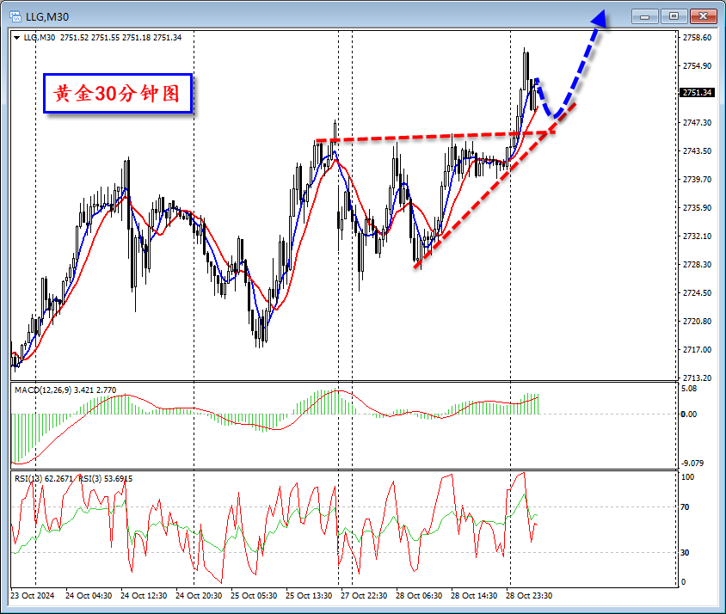Click the RSI scale level 70
The height and width of the screenshot is (614, 726).
pyautogui.click(x=685, y=507)
